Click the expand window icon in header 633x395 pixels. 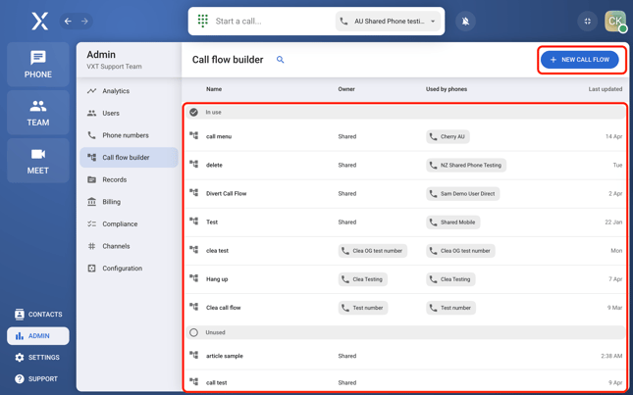[587, 21]
